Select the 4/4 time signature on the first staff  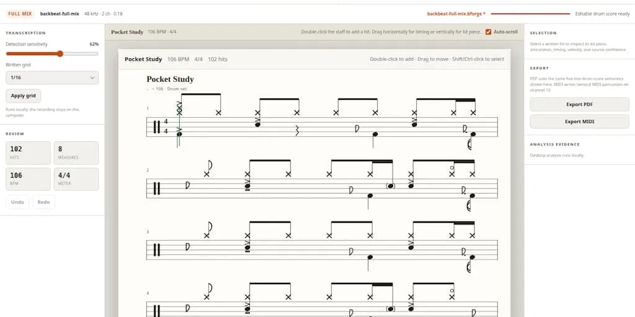click(166, 126)
